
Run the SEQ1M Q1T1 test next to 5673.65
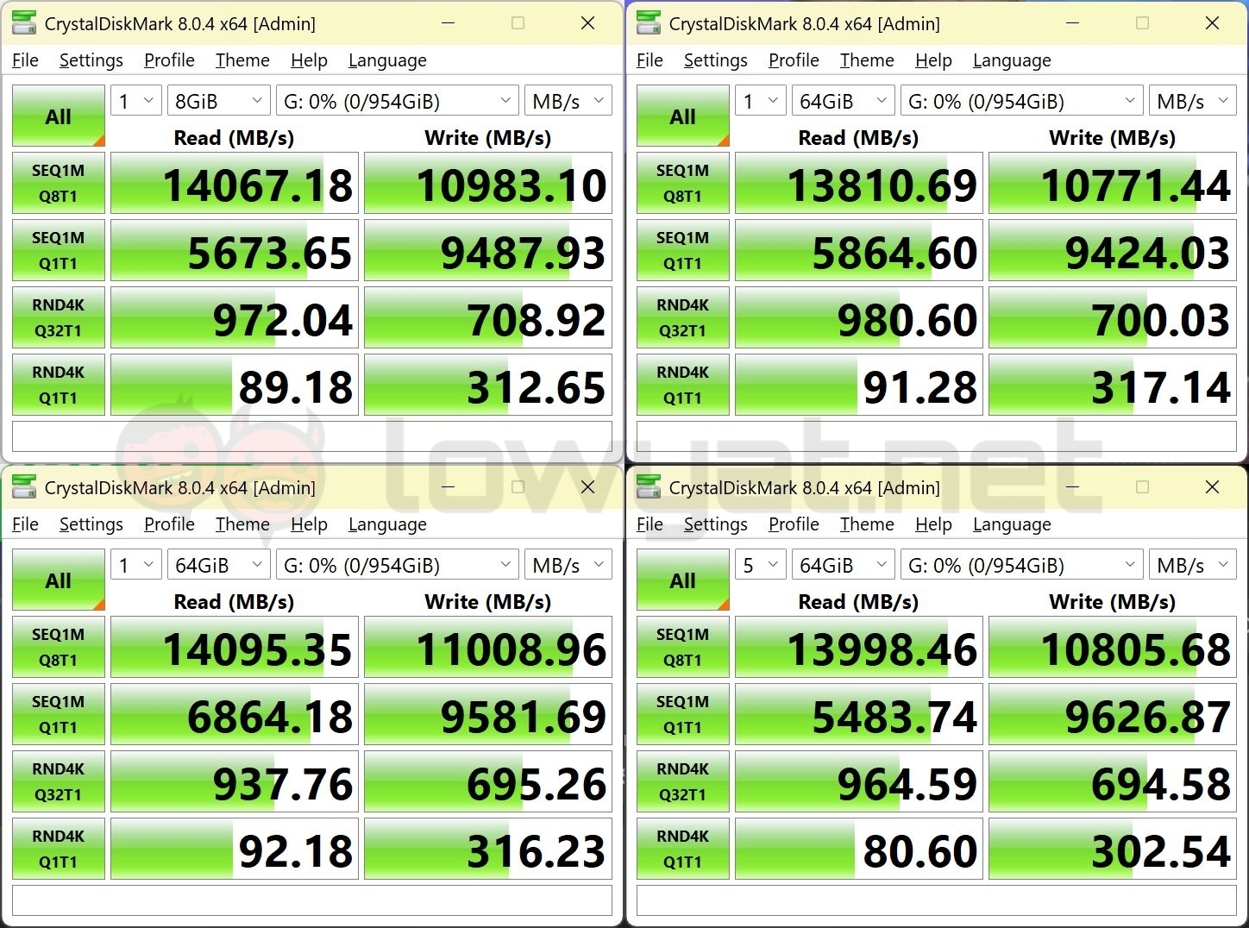pos(58,250)
